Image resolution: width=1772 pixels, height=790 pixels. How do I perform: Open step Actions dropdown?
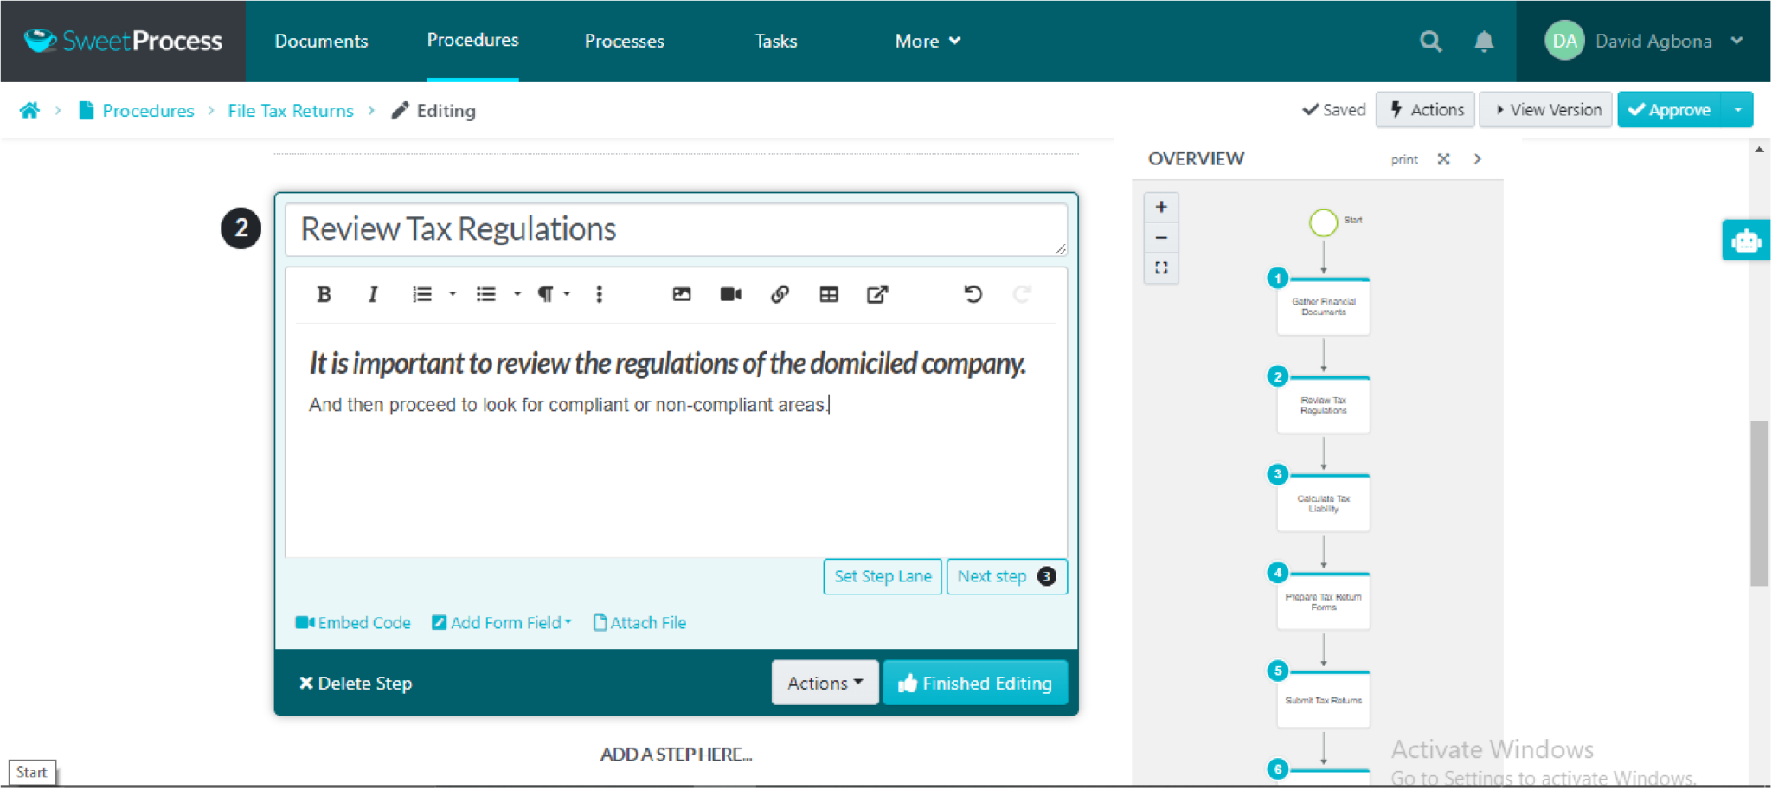[825, 683]
